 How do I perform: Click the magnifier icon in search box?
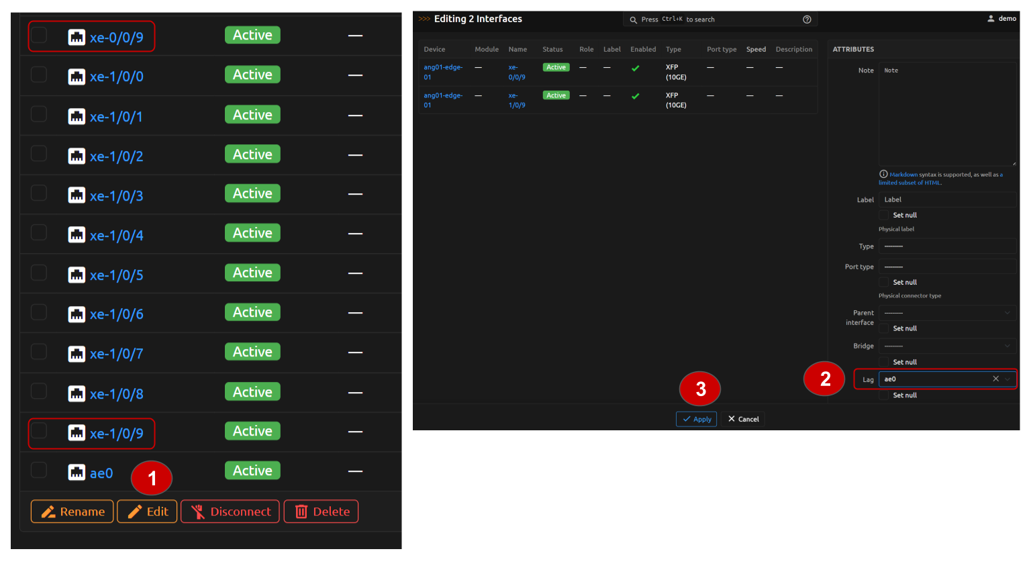click(633, 19)
